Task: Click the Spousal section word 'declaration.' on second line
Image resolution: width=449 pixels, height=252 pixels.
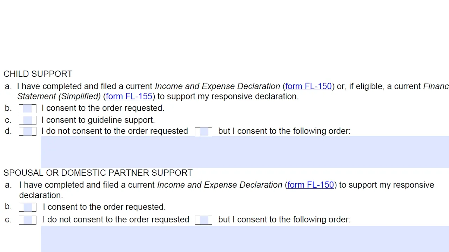Action: click(41, 195)
